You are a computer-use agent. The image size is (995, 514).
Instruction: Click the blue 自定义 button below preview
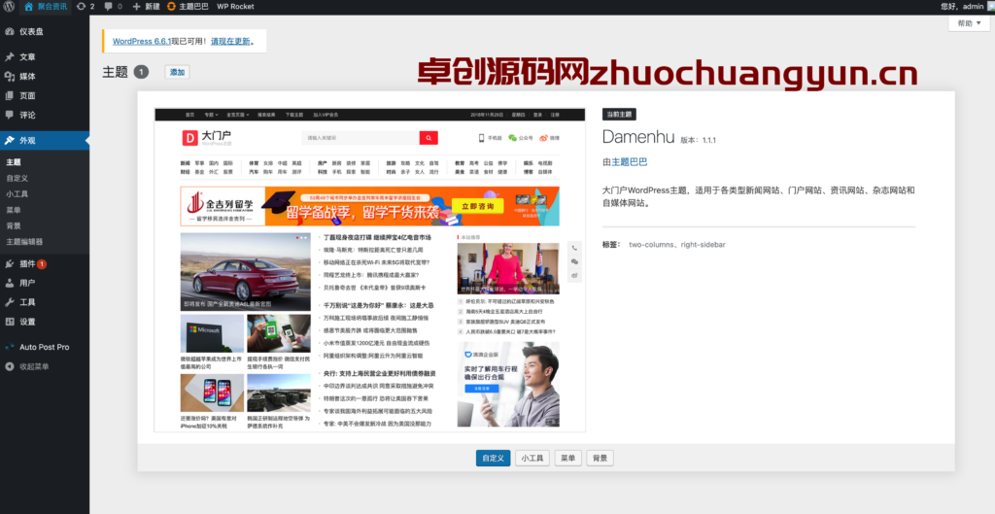coord(493,459)
